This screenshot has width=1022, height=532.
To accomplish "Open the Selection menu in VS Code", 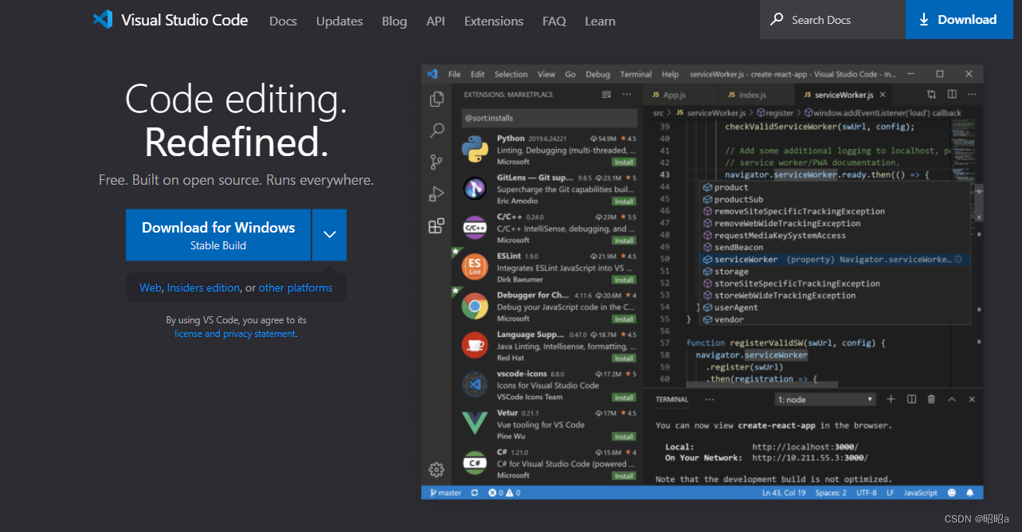I will [511, 74].
